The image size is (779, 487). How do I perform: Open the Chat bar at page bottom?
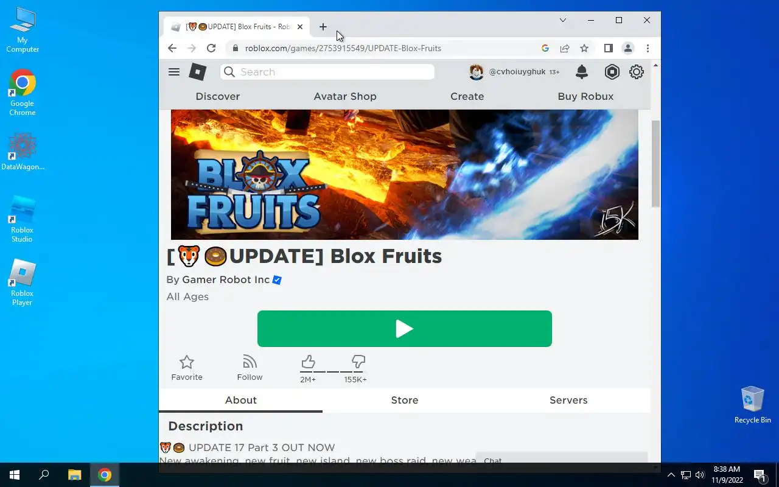561,460
